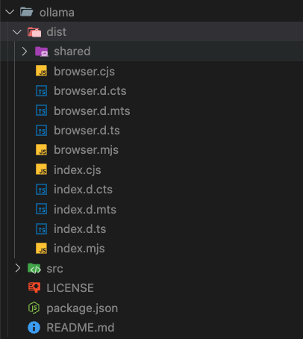Click the JS icon of browser.cjs
Viewport: 303px width, 339px height.
click(41, 71)
